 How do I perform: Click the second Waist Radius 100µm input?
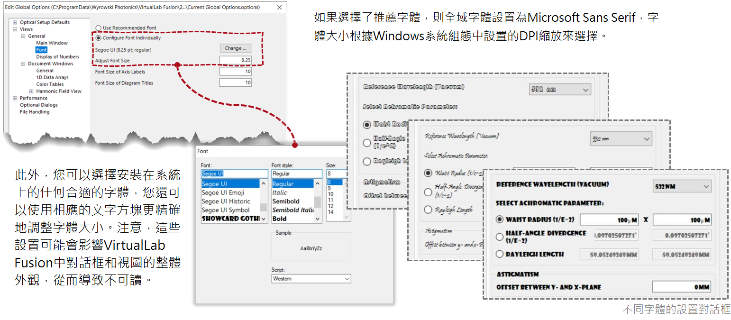[x=682, y=220]
